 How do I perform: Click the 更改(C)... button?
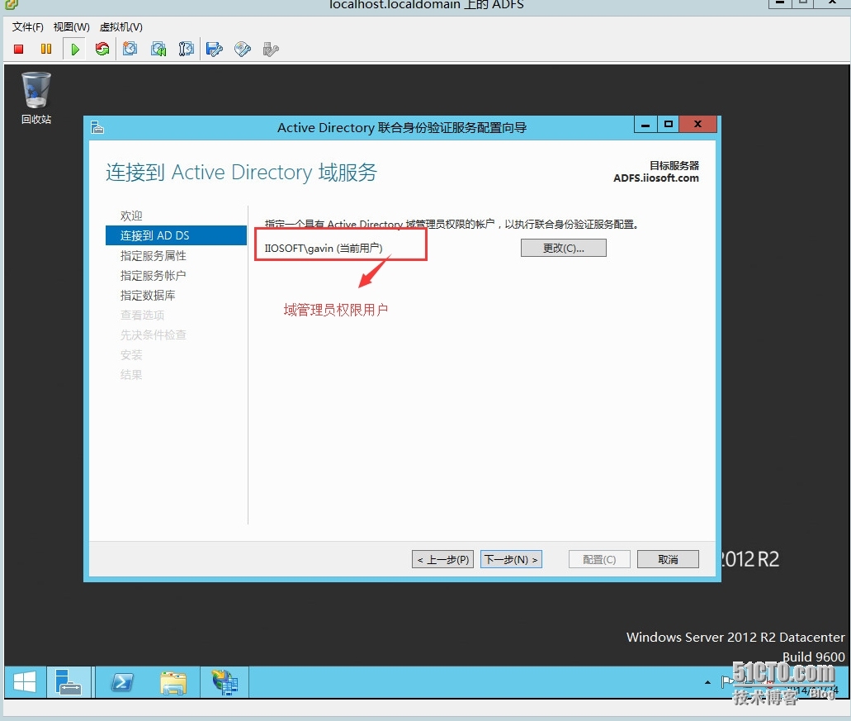coord(564,248)
